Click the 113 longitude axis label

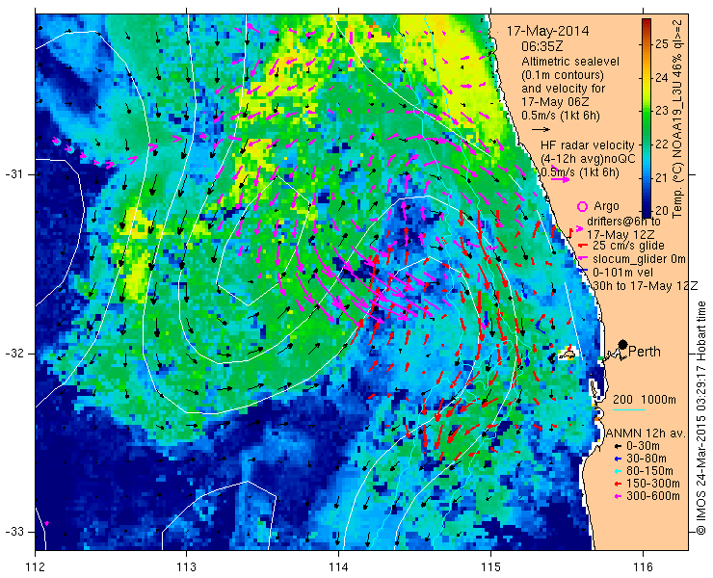click(186, 567)
